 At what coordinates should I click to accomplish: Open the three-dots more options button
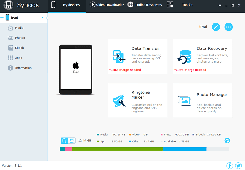[228, 27]
